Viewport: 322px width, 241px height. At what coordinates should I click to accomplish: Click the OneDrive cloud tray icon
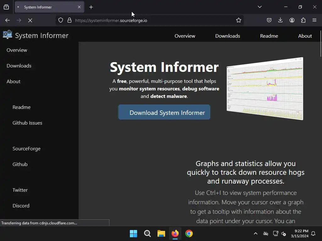pos(266,233)
